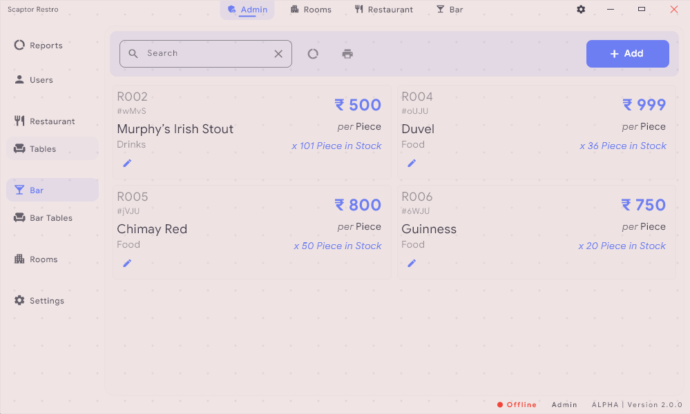Click the pencil edit icon for Murphy's Irish Stout
The image size is (690, 414).
click(x=127, y=164)
